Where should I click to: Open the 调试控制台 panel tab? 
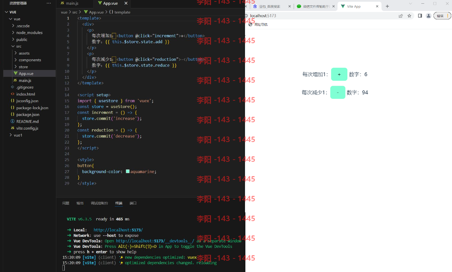[99, 203]
